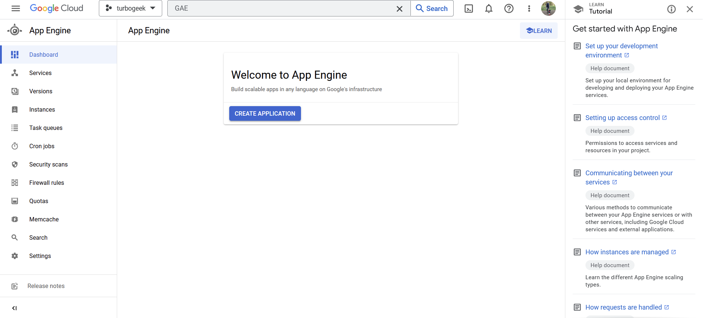Click the Release notes icon
The height and width of the screenshot is (318, 703).
tap(15, 286)
